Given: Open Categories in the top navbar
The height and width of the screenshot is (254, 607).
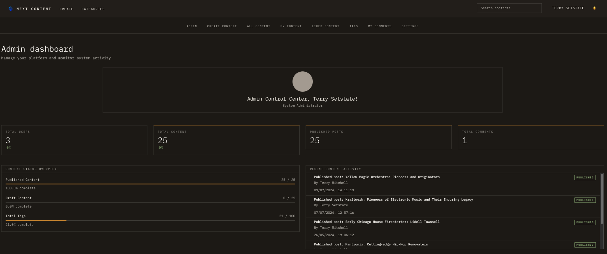Looking at the screenshot, I should 93,9.
